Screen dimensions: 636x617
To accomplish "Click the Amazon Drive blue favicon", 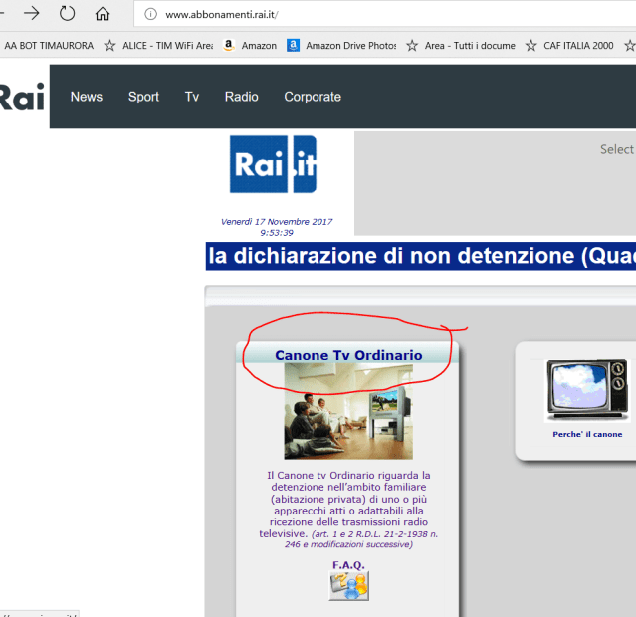I will [x=293, y=46].
